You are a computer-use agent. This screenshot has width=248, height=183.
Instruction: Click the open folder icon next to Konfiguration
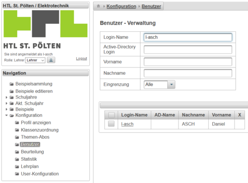tap(11, 116)
